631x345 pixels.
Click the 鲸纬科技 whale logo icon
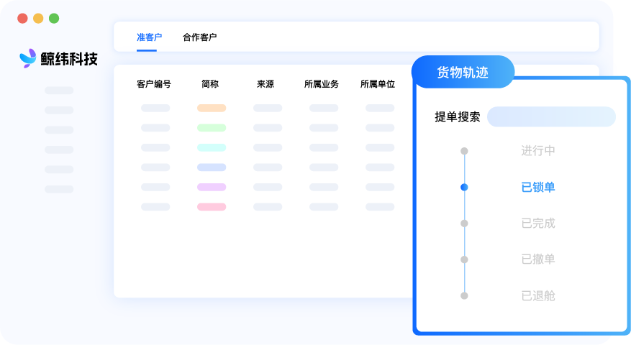tap(28, 58)
